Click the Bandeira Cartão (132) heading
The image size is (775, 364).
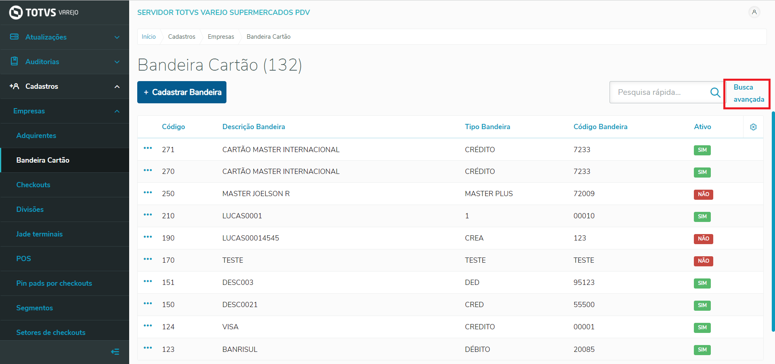coord(220,65)
